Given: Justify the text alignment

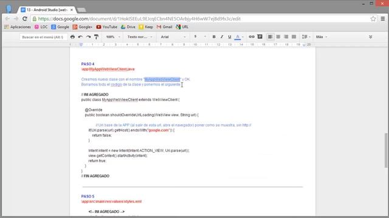Looking at the screenshot, I should [294, 37].
